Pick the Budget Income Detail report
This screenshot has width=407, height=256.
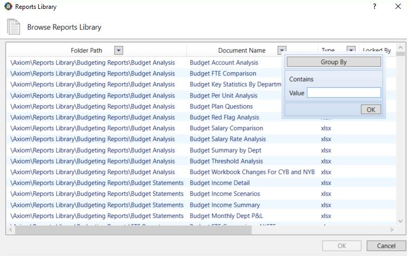pos(219,183)
